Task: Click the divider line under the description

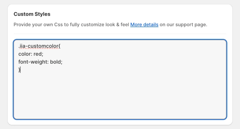Action: point(120,34)
